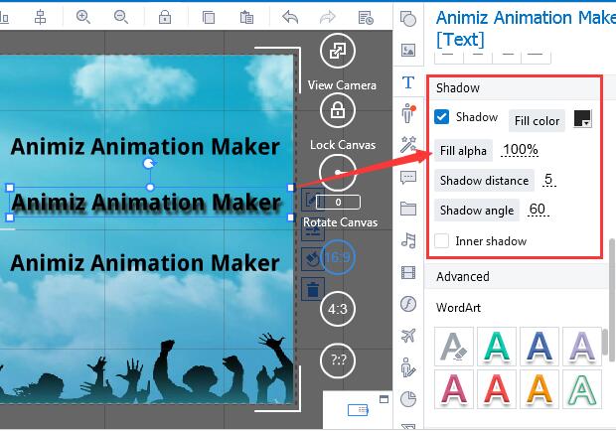Image resolution: width=616 pixels, height=431 pixels.
Task: Apply the orange WordArt style
Action: (539, 389)
